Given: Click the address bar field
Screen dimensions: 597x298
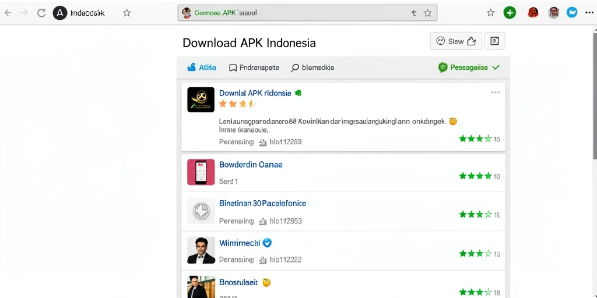Looking at the screenshot, I should (307, 13).
